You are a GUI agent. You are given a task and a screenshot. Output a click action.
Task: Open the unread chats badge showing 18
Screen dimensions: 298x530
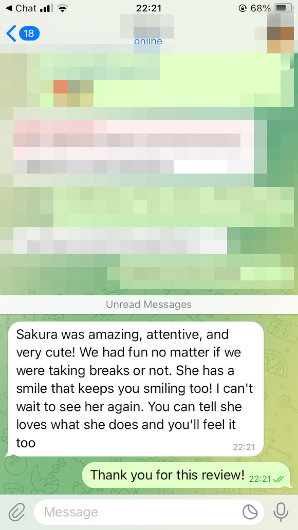[x=29, y=33]
